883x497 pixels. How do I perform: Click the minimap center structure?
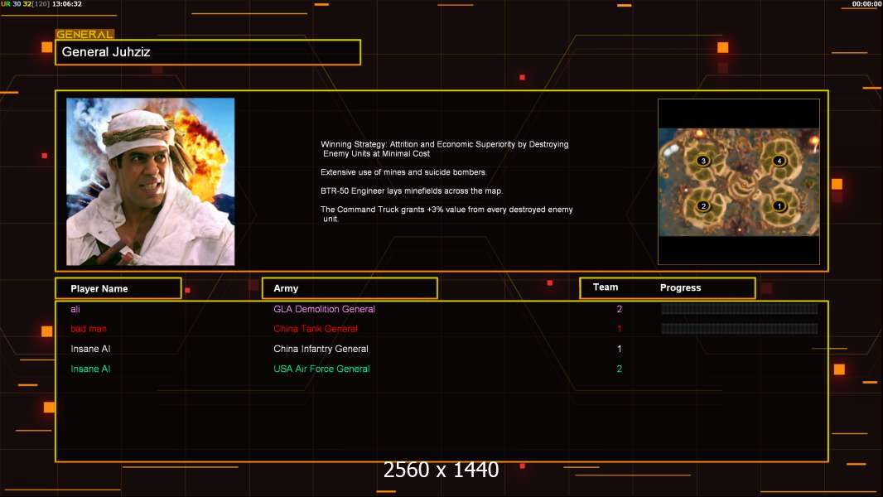pos(743,184)
